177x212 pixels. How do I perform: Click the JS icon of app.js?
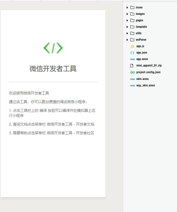(x=132, y=47)
